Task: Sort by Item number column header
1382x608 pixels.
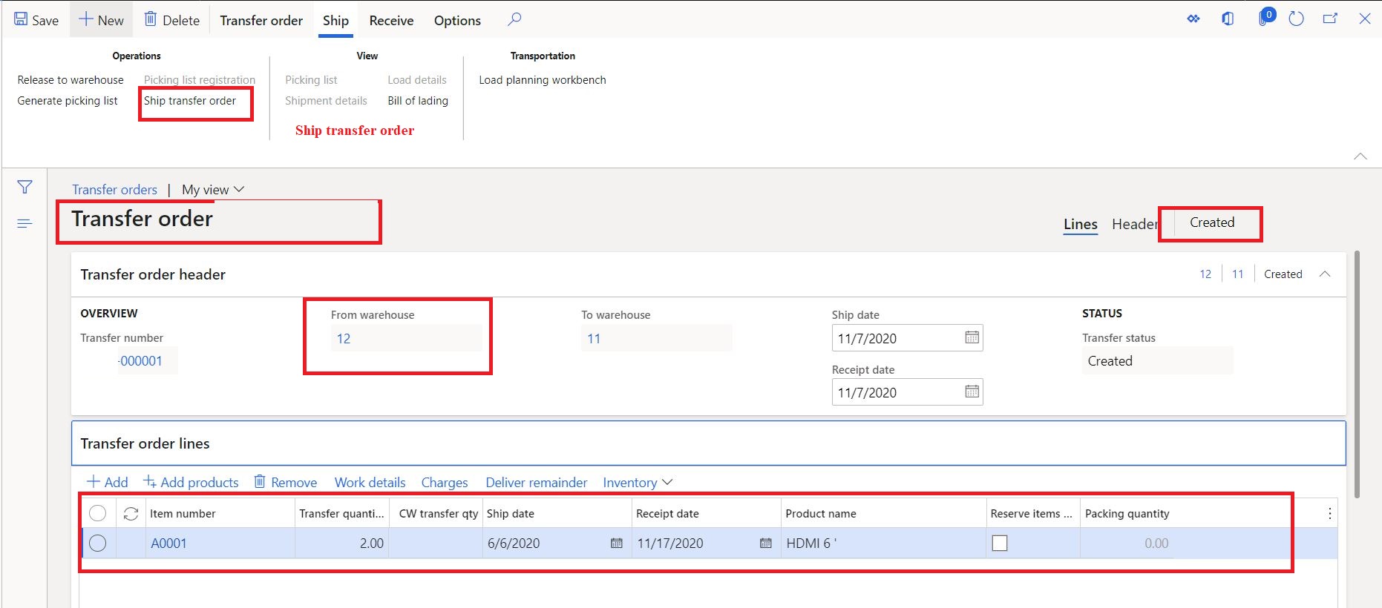Action: 220,513
